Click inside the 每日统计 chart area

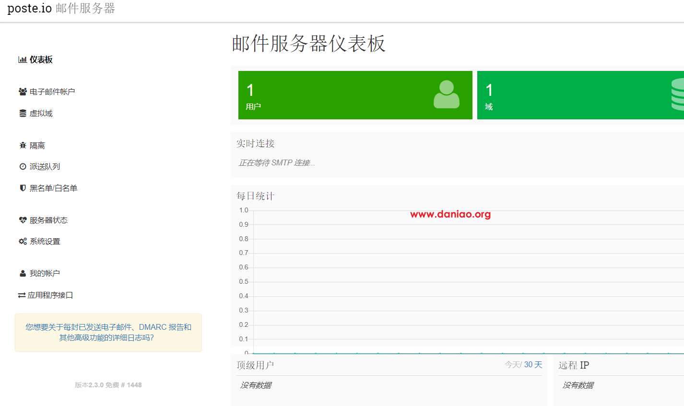pyautogui.click(x=469, y=282)
